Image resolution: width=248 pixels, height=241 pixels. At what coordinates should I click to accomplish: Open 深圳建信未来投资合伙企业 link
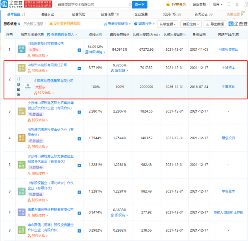coord(51,132)
